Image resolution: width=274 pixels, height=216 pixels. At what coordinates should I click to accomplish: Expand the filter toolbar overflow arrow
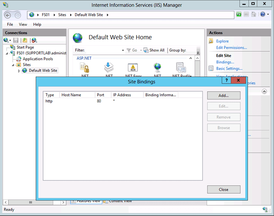[198, 53]
